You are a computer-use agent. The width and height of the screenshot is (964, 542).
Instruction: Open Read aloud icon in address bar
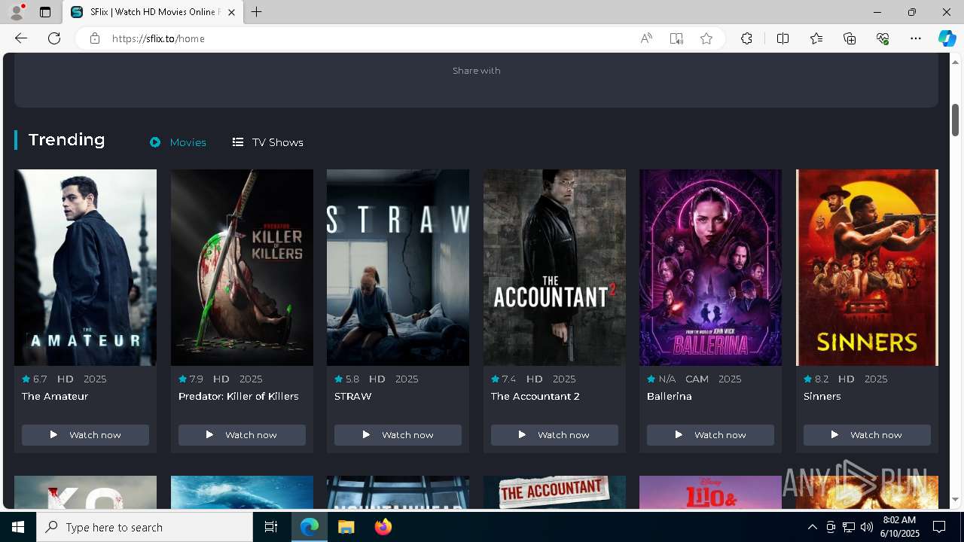(x=646, y=38)
